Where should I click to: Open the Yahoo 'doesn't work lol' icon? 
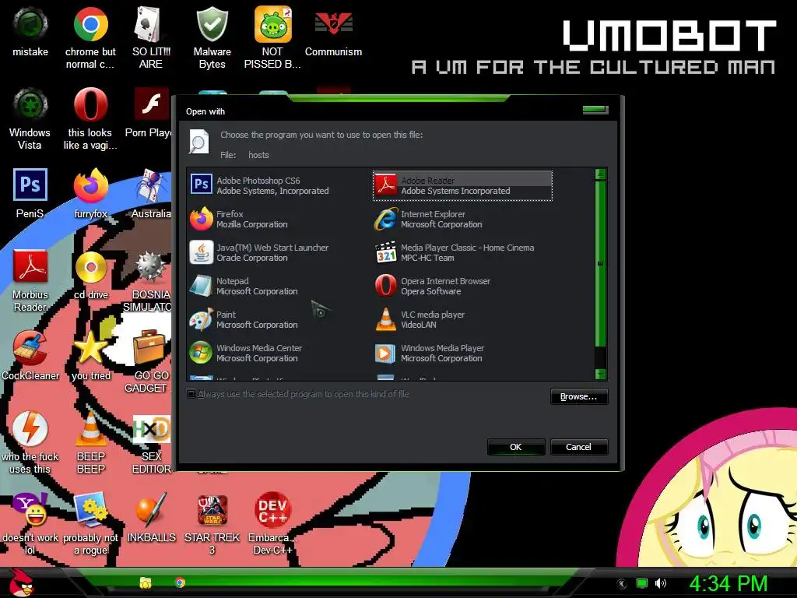click(30, 524)
